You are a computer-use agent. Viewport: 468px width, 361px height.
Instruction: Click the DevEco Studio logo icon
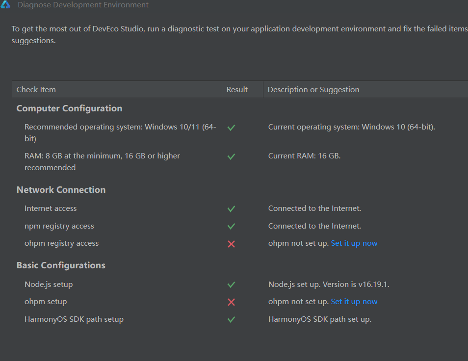tap(5, 4)
